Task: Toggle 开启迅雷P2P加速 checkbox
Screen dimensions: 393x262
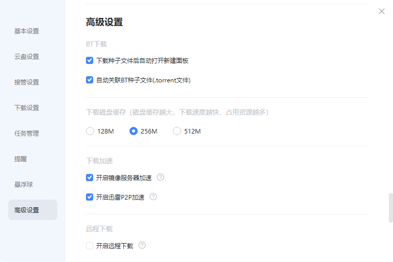Action: [x=90, y=197]
